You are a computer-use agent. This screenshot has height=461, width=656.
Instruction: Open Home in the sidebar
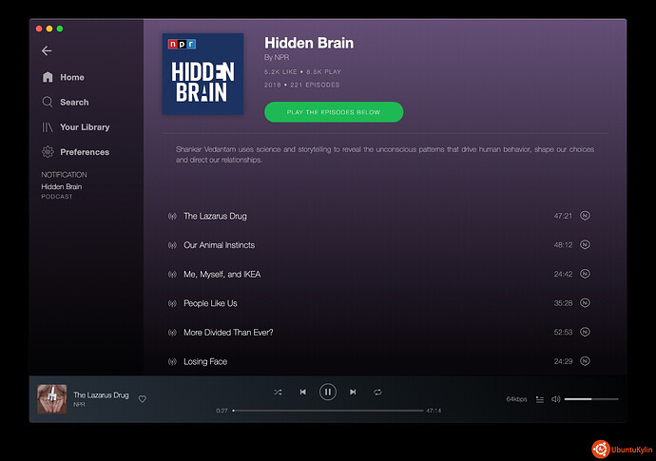(x=71, y=78)
